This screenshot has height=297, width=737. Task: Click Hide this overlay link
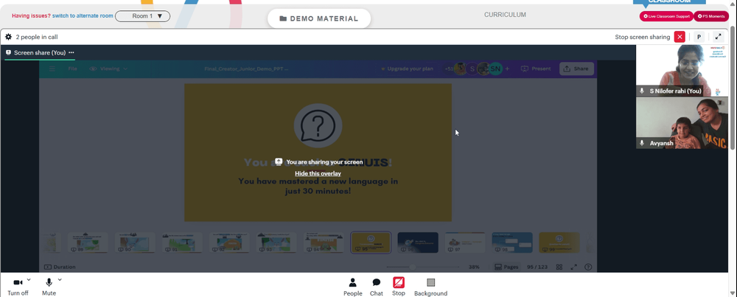point(318,173)
